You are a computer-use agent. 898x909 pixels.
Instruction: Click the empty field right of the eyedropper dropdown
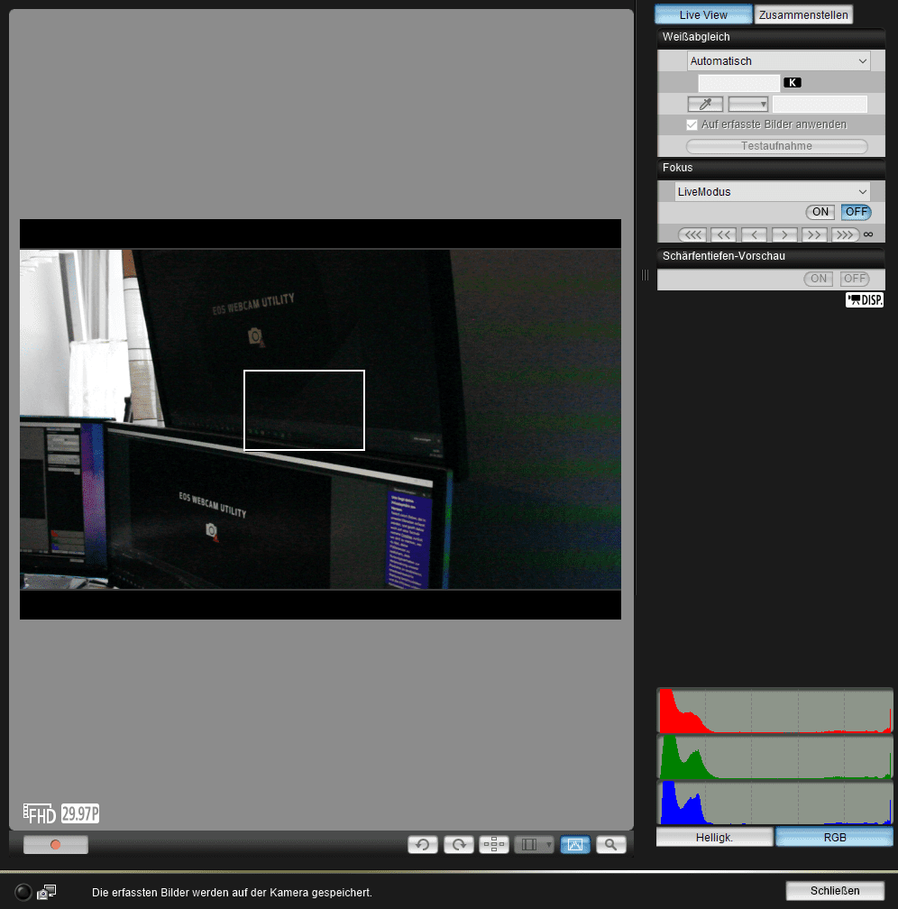(820, 105)
